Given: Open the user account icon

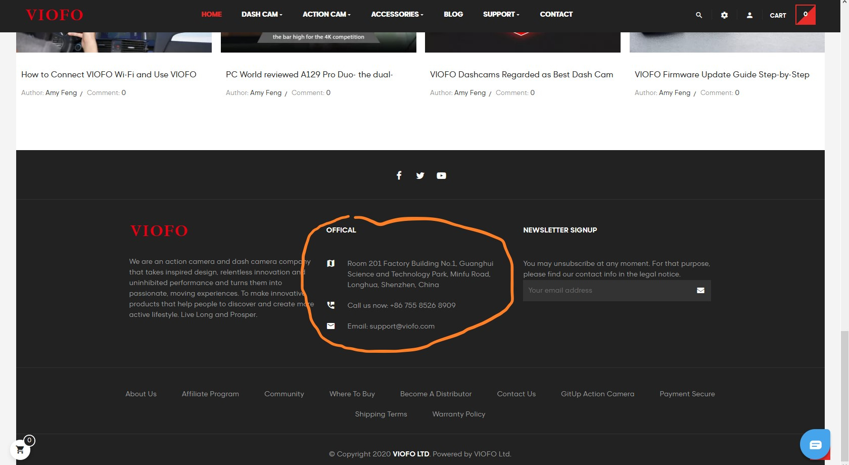Looking at the screenshot, I should pyautogui.click(x=749, y=15).
